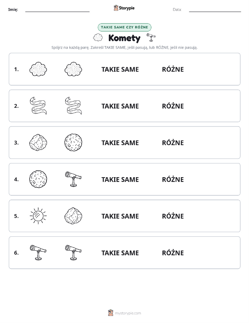Viewport: 249px width, 323px height.
Task: Choose RÓŻNE for row 3
Action: (x=173, y=143)
